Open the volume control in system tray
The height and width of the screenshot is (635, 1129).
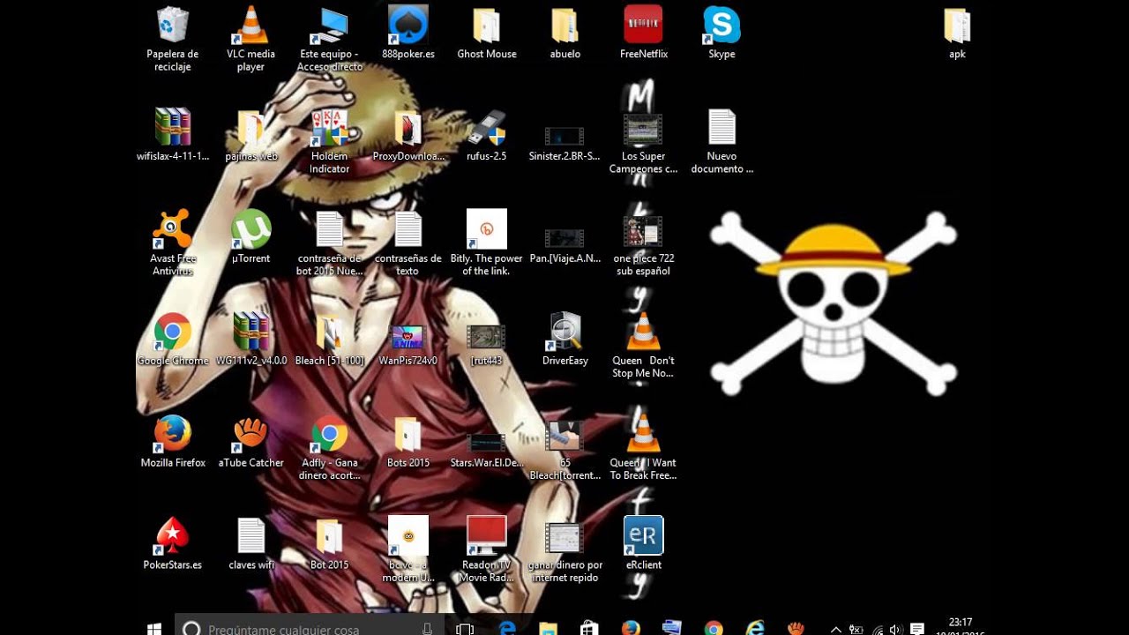[x=896, y=630]
